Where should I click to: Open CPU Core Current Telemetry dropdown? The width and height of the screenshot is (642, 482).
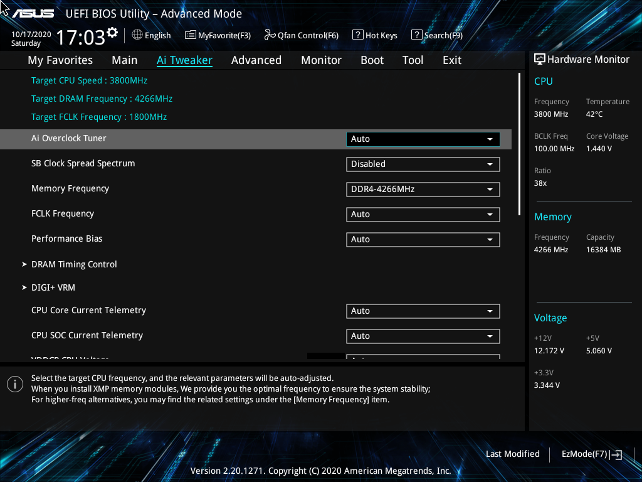[x=423, y=311]
